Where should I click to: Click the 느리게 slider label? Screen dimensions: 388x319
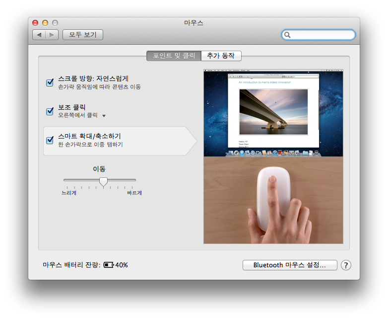(69, 193)
